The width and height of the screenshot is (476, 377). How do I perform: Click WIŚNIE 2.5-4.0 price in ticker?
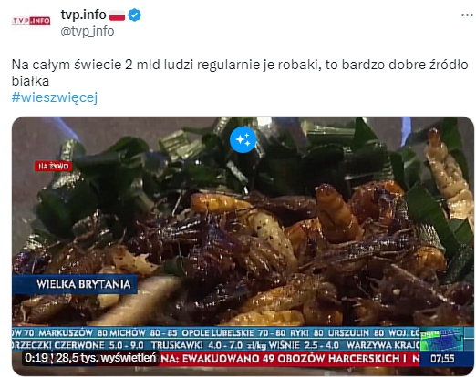304,345
